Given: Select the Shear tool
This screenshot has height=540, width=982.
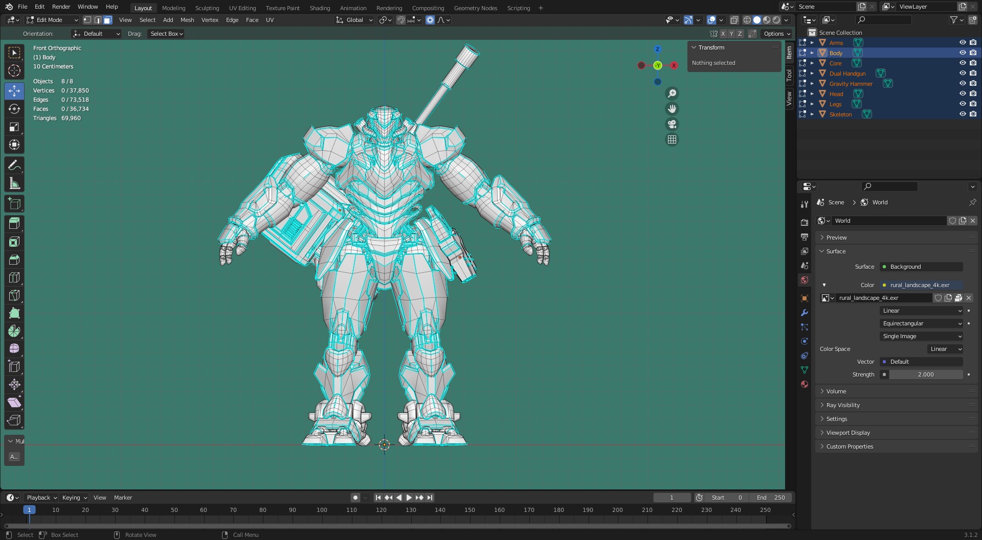Looking at the screenshot, I should [14, 403].
